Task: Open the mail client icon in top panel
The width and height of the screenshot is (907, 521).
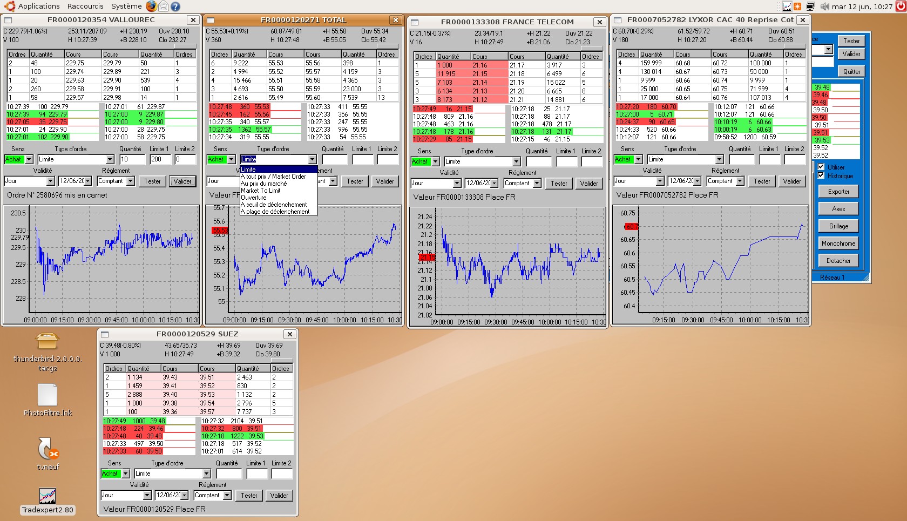Action: click(x=163, y=6)
